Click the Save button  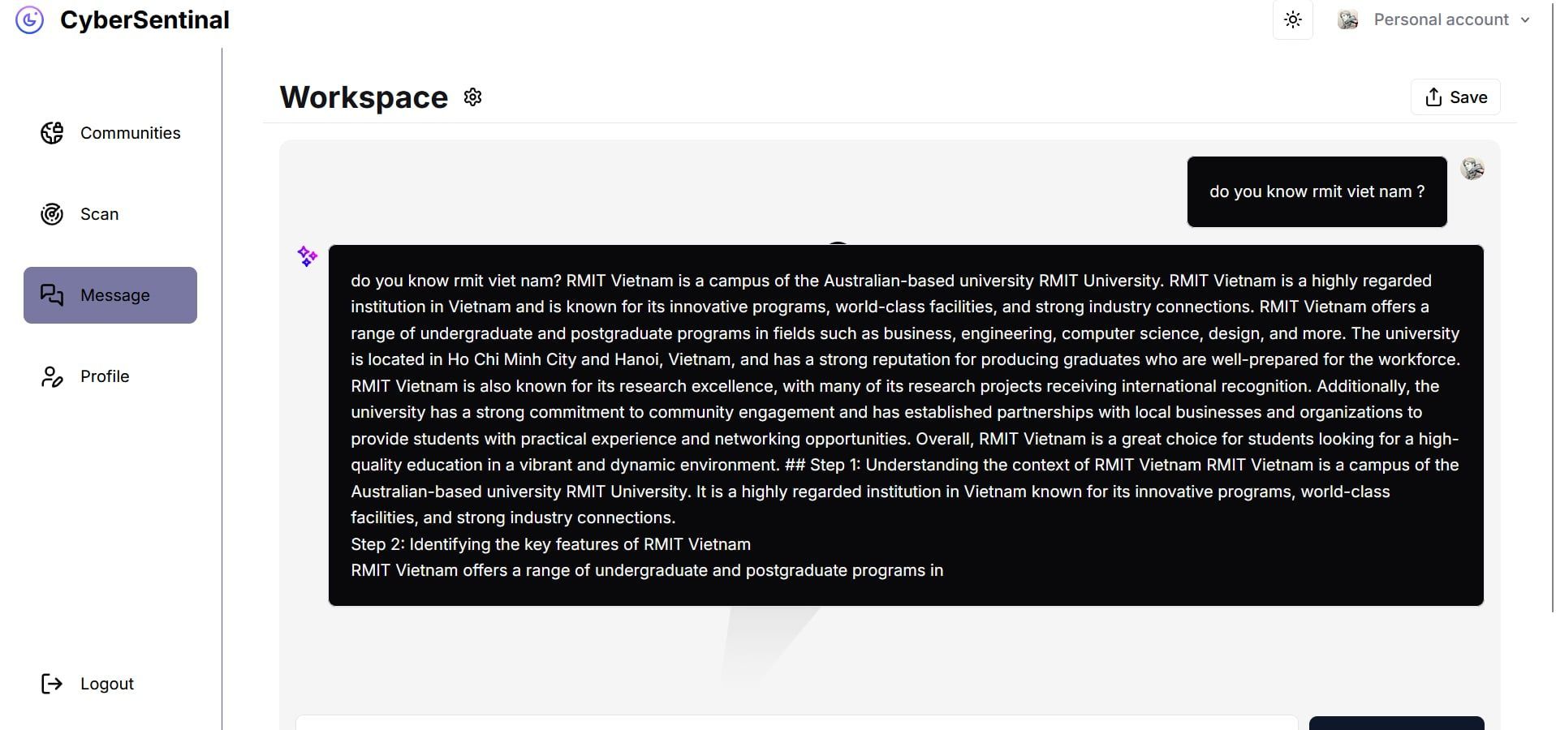1455,97
